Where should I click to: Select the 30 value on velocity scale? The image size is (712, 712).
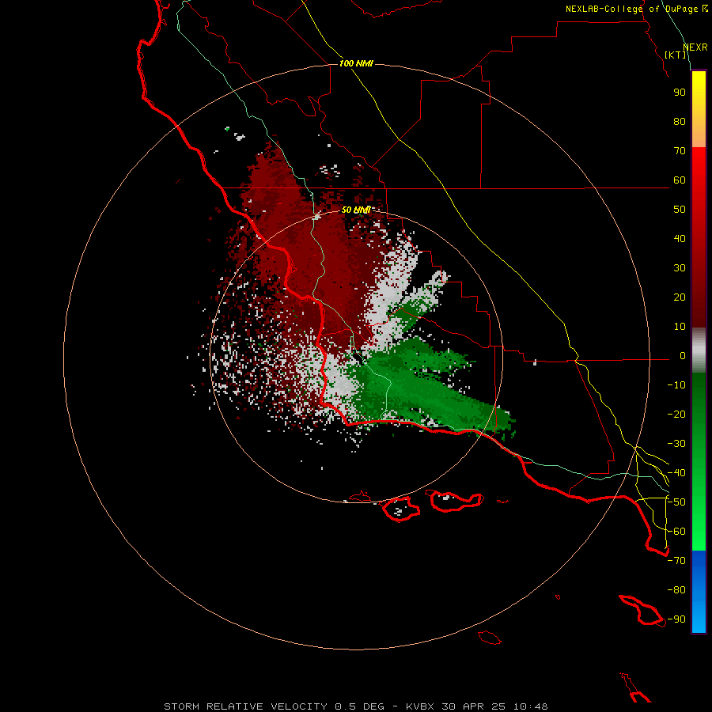(x=680, y=268)
